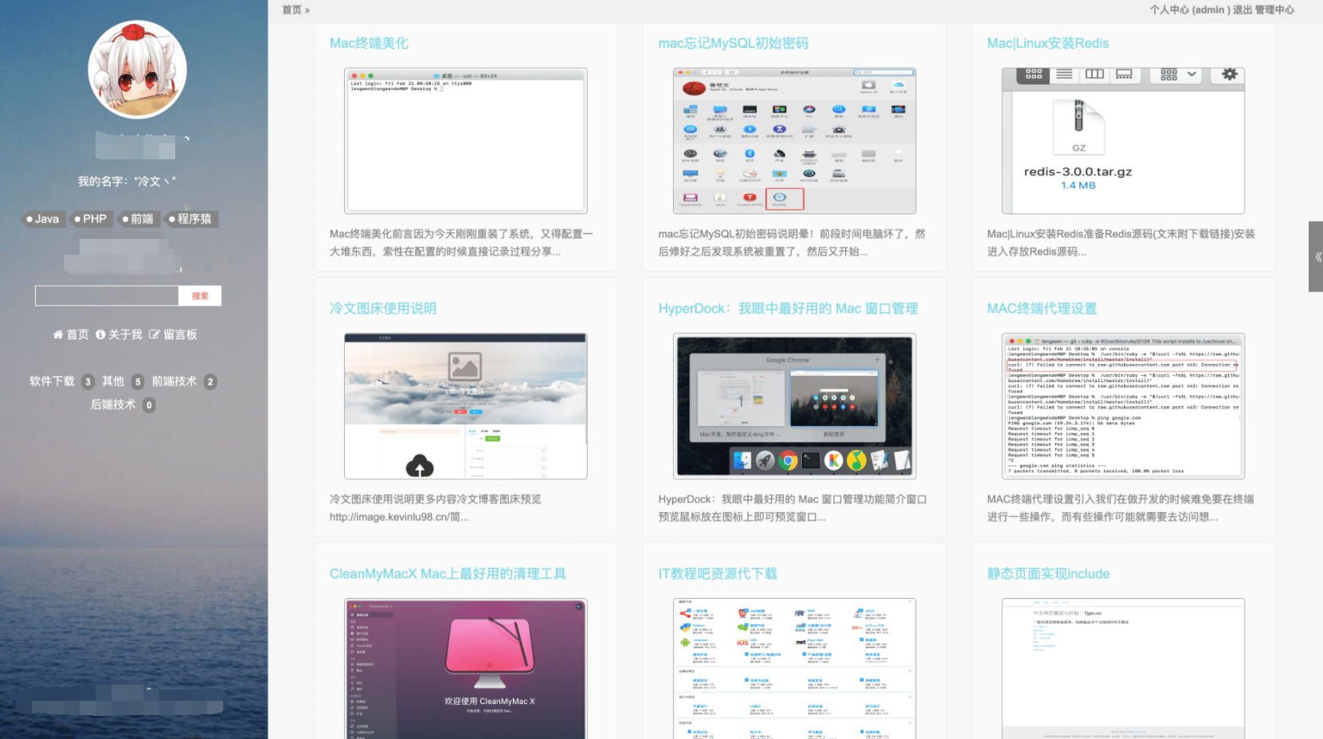Click the collapse tab on the right screen edge

(x=1316, y=256)
